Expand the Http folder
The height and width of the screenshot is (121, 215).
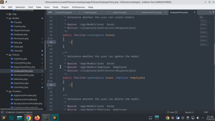(x=7, y=14)
